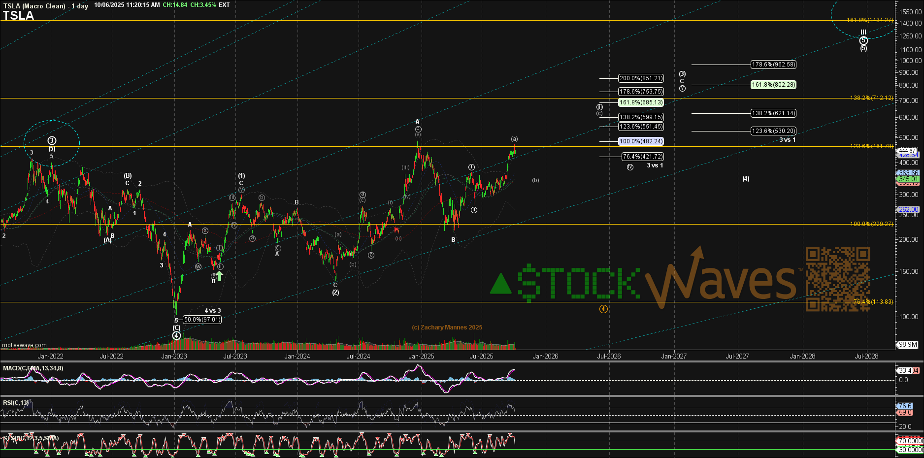Click the RSI(C,13) indicator title
The image size is (924, 458).
16,403
